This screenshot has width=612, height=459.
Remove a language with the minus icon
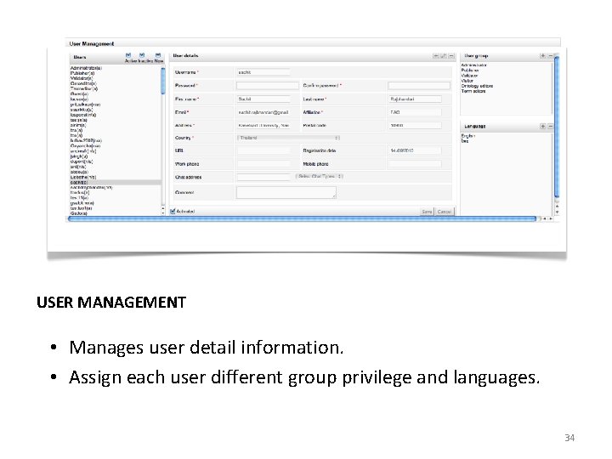tap(550, 126)
